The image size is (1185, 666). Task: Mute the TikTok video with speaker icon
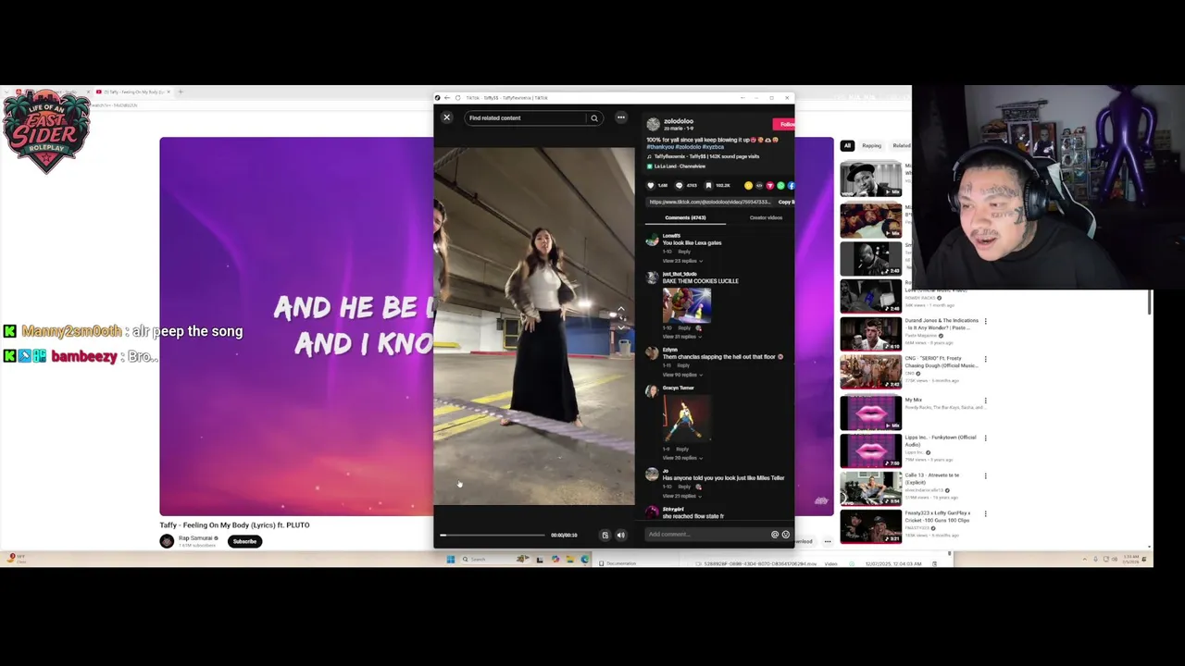[x=621, y=535]
